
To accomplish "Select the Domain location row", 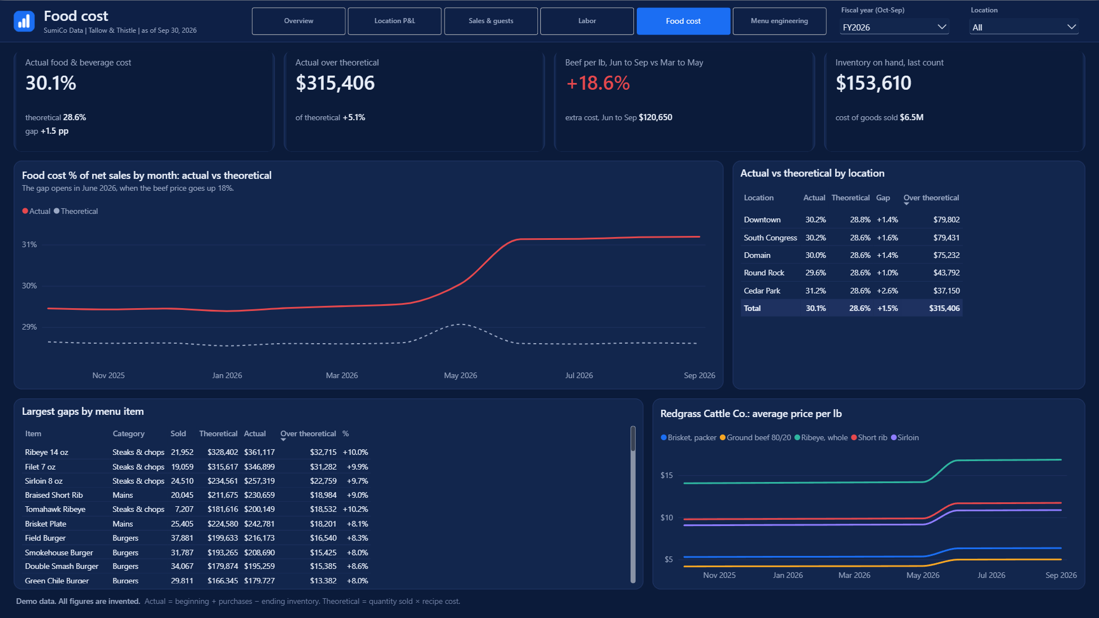I will [x=852, y=255].
